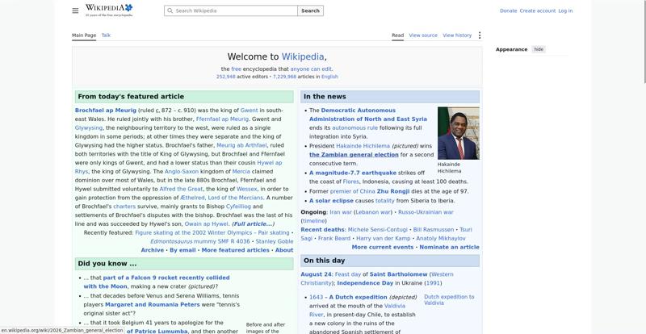Open the View history tab

click(x=457, y=35)
